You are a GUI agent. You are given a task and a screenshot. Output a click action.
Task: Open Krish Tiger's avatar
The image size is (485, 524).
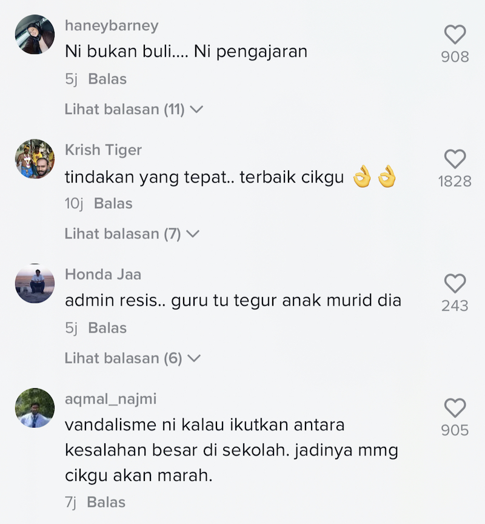(35, 159)
